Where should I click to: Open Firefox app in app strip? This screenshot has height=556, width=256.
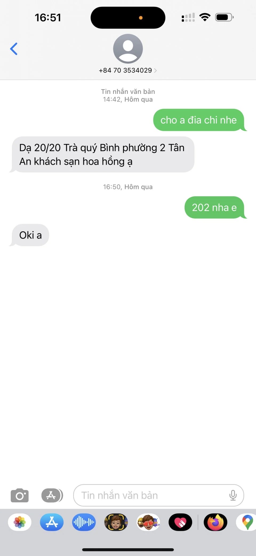(215, 522)
